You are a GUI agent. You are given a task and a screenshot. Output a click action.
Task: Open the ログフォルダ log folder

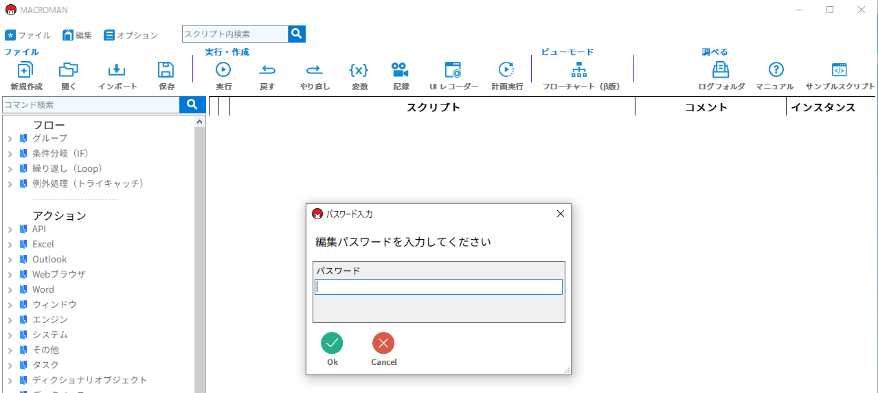tap(721, 69)
